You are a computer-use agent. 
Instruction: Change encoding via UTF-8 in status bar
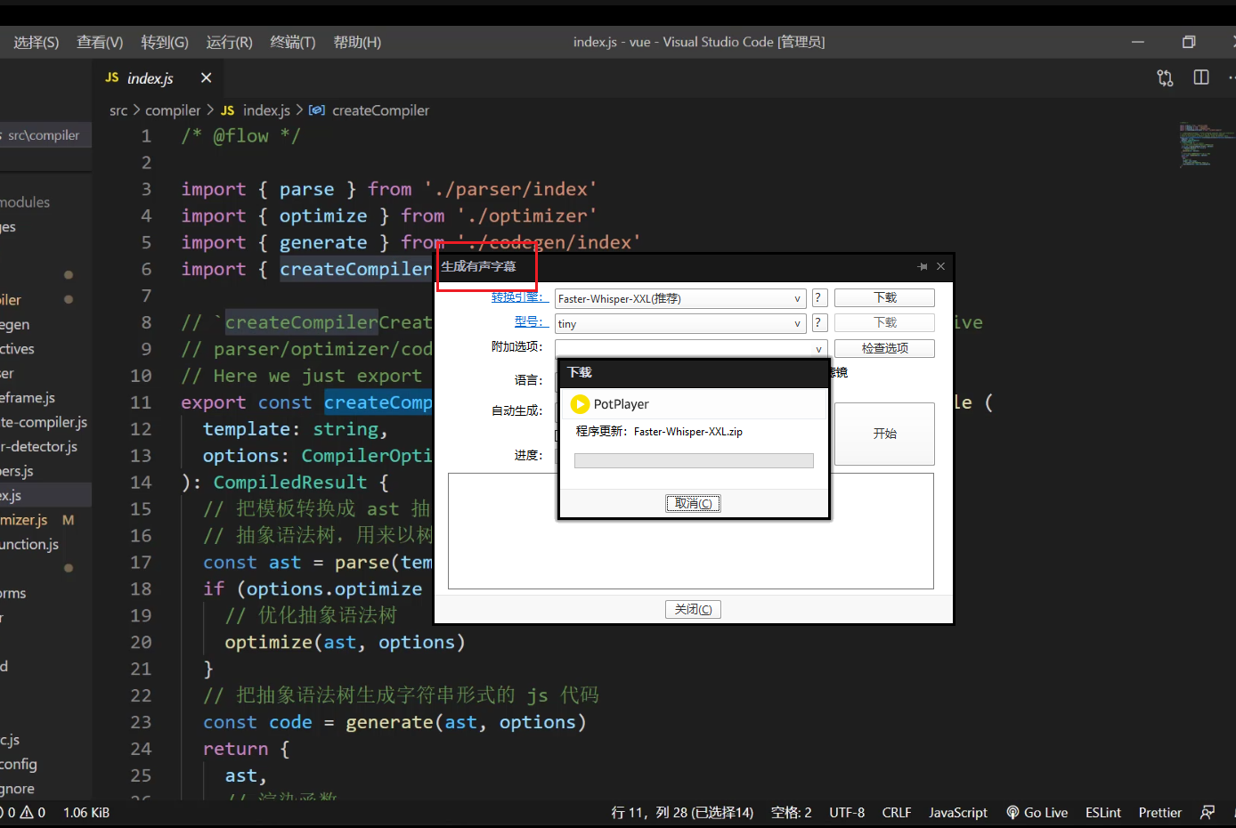tap(847, 812)
